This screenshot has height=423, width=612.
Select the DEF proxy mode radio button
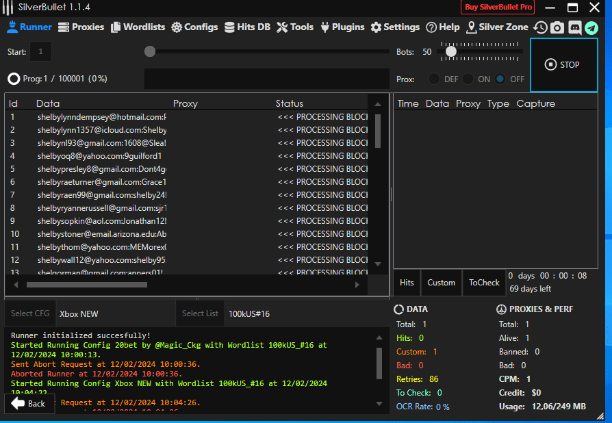[434, 79]
